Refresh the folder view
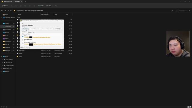 [175, 11]
